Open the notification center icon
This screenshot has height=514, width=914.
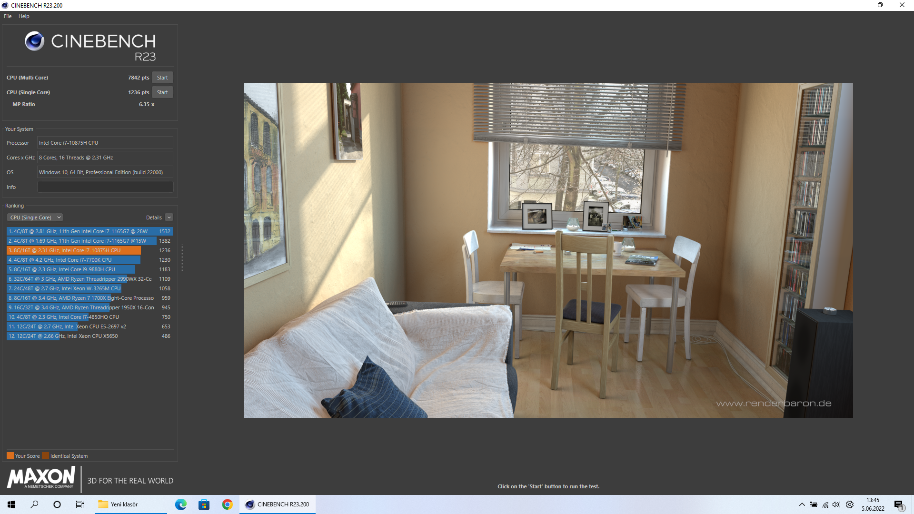[899, 505]
